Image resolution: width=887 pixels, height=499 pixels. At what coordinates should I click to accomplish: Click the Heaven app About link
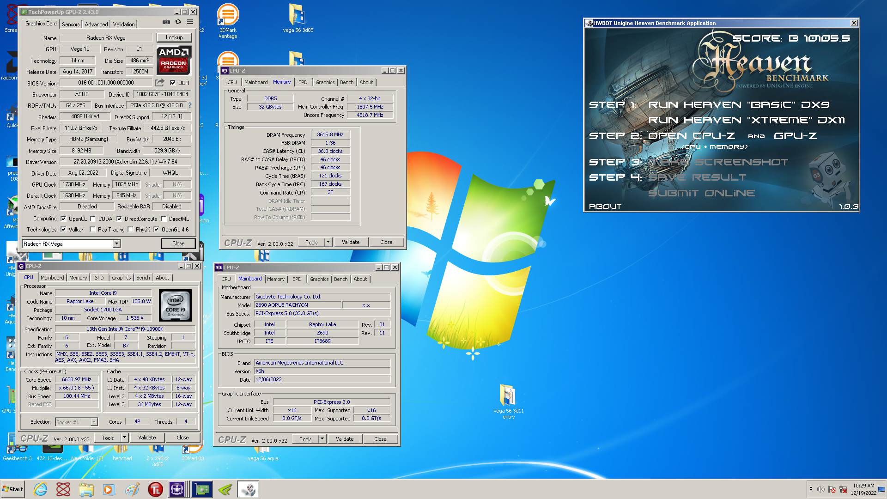pyautogui.click(x=605, y=207)
